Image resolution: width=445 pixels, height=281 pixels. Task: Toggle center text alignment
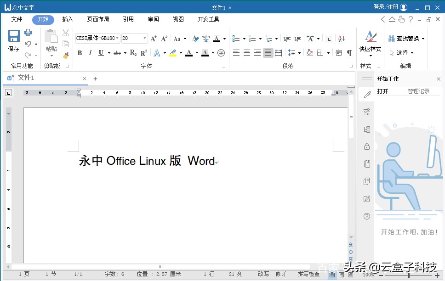(x=246, y=53)
